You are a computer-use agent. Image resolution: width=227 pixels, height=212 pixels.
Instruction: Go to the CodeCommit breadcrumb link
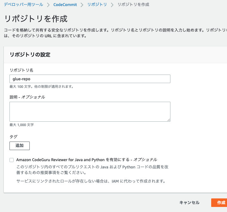(x=65, y=5)
